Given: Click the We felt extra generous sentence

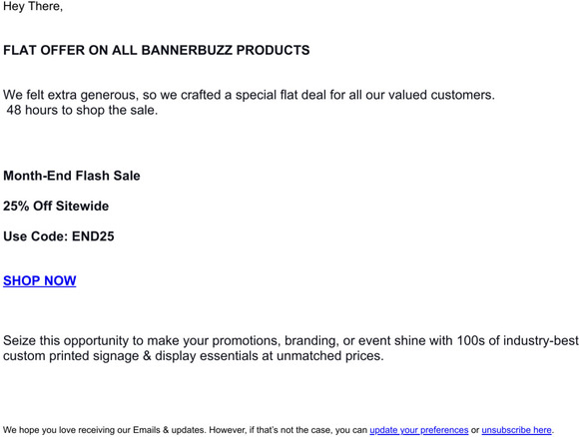Looking at the screenshot, I should (249, 95).
